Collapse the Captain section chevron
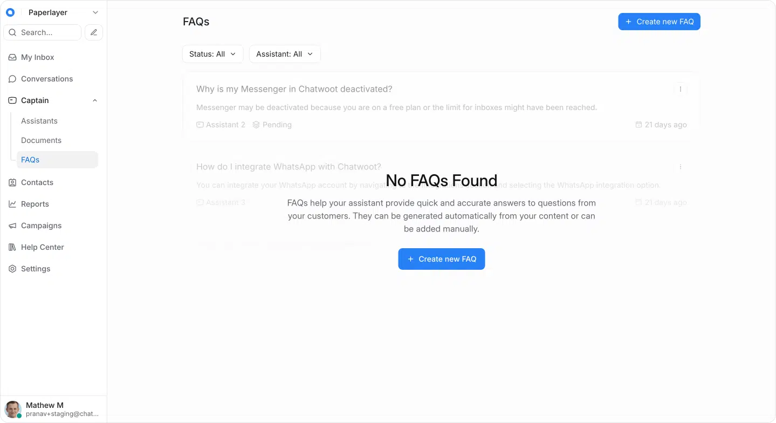The height and width of the screenshot is (423, 776). pyautogui.click(x=95, y=100)
